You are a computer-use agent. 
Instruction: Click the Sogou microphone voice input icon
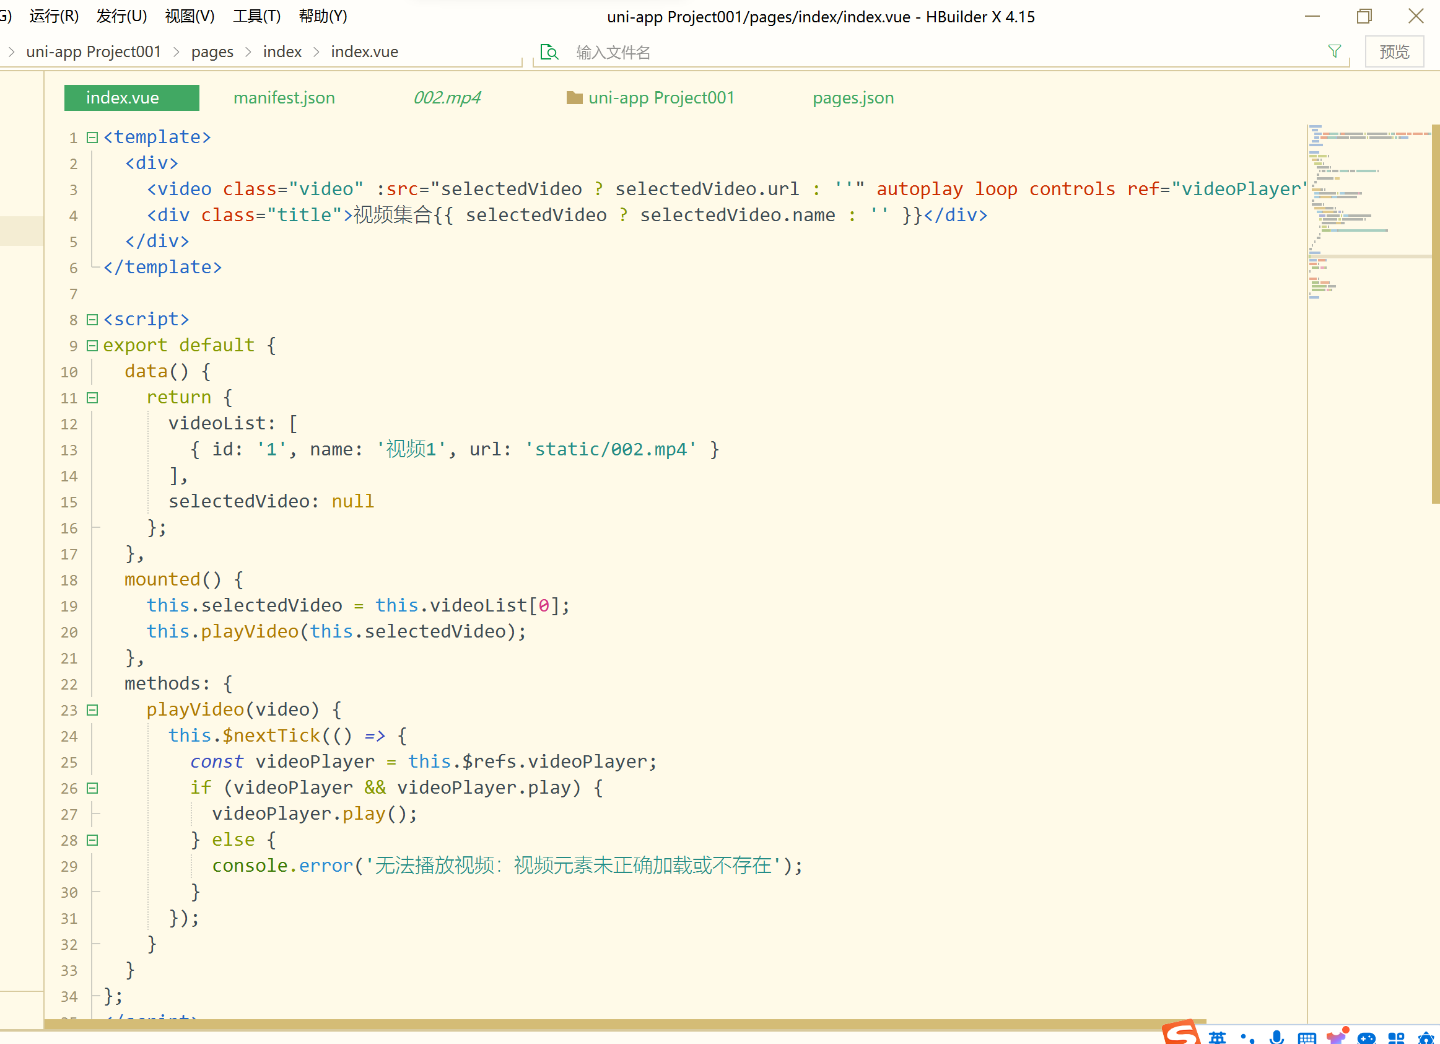(x=1276, y=1037)
